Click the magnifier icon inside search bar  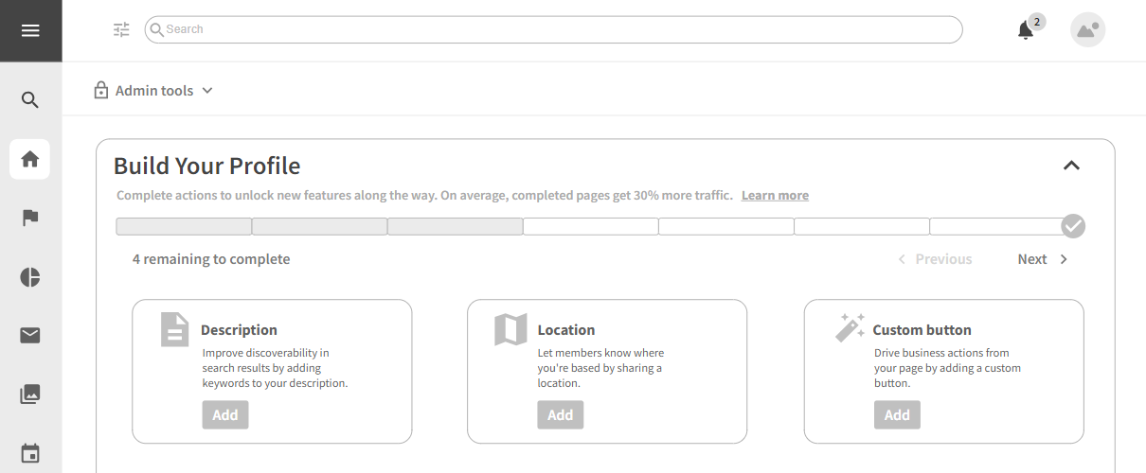[157, 29]
